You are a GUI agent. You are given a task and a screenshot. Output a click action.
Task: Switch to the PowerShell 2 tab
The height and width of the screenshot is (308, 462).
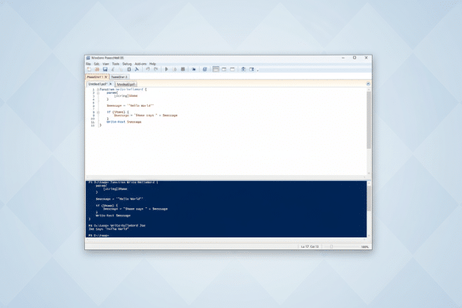(119, 77)
